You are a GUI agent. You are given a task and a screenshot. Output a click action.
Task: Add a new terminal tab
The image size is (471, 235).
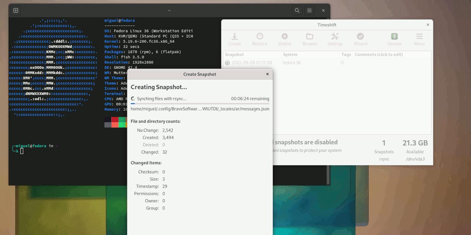click(x=16, y=10)
